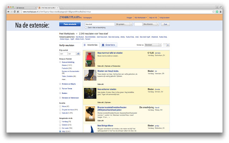Close the Marktplaats browser tab
229x143 pixels.
click(58, 8)
